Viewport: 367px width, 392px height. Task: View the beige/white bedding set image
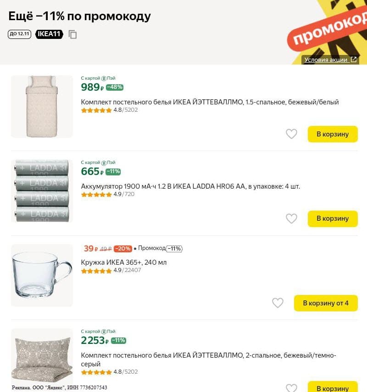tap(42, 106)
